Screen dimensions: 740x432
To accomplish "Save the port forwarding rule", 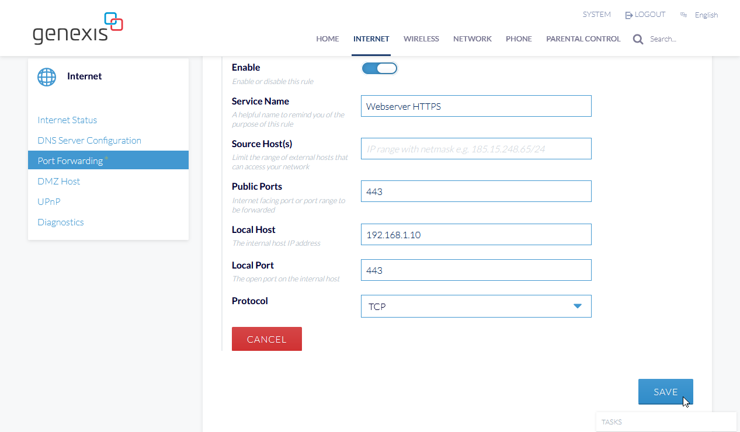I will coord(665,392).
